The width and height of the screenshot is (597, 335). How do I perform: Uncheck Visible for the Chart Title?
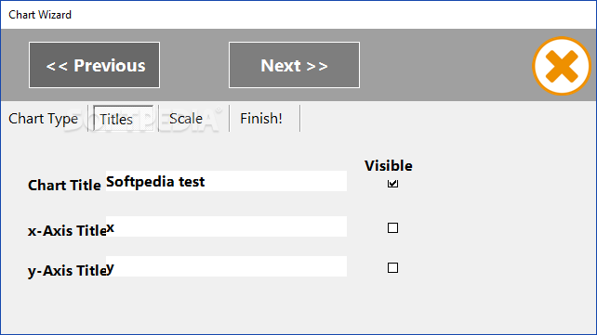pyautogui.click(x=392, y=184)
